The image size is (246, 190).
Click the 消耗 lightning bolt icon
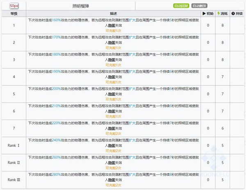(218, 14)
